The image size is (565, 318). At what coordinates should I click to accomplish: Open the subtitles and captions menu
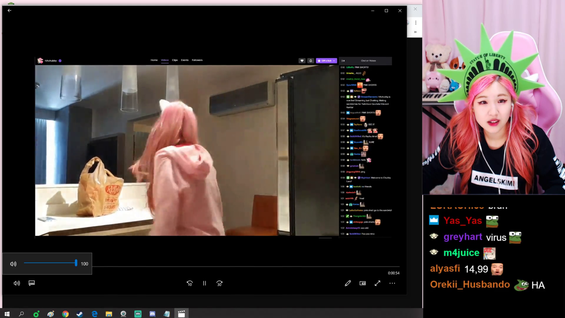pyautogui.click(x=32, y=283)
